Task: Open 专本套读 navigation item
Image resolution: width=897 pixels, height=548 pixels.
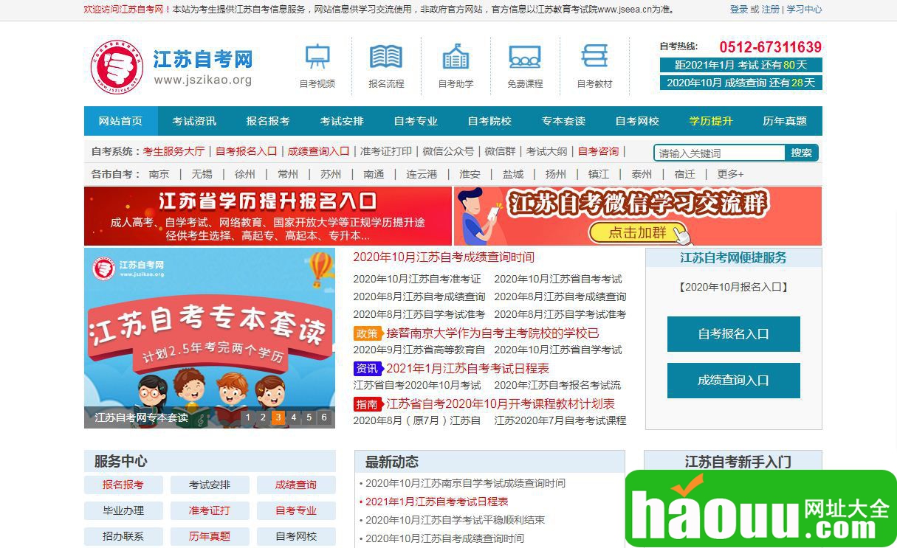Action: (x=563, y=121)
